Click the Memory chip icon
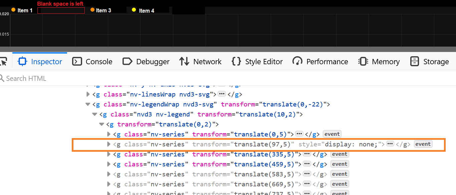 363,62
